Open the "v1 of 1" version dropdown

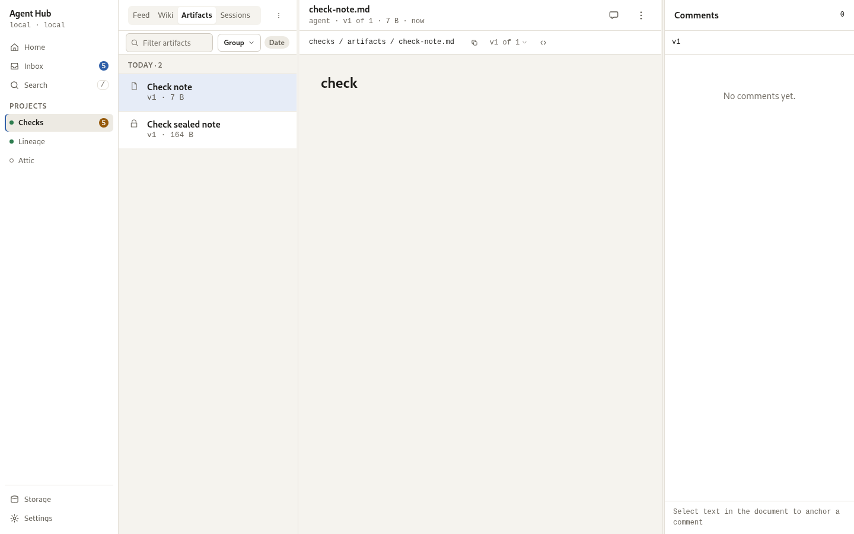coord(508,43)
